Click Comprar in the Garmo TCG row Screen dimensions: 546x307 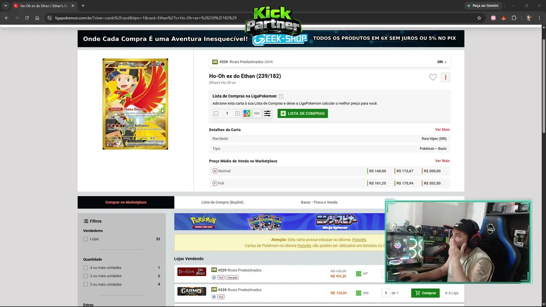pyautogui.click(x=425, y=293)
